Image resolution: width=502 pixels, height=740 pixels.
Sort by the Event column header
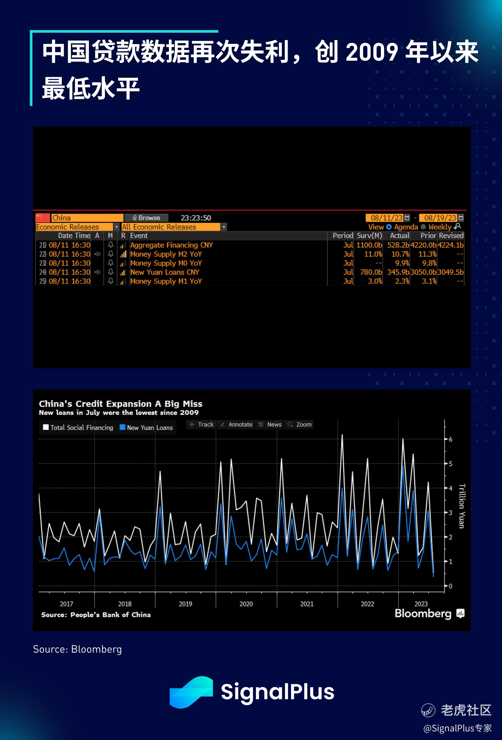click(x=139, y=236)
